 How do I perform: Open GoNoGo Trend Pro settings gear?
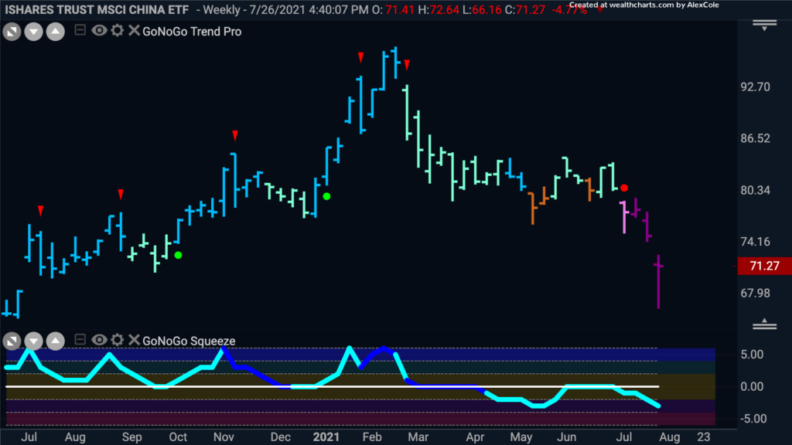point(118,30)
